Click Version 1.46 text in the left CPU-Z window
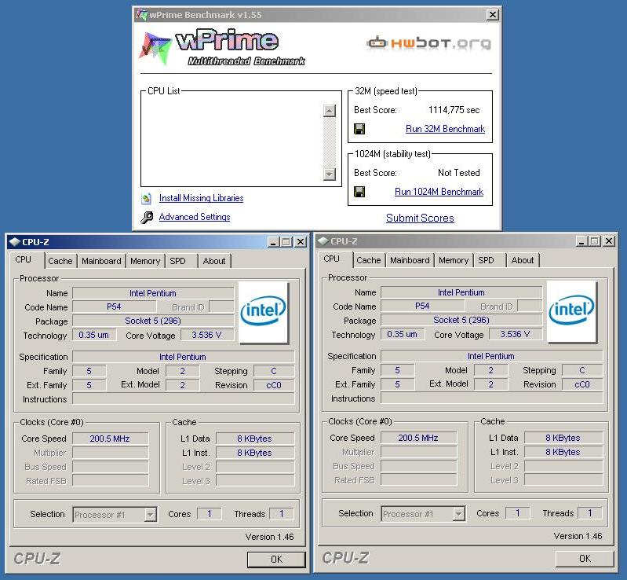 269,537
